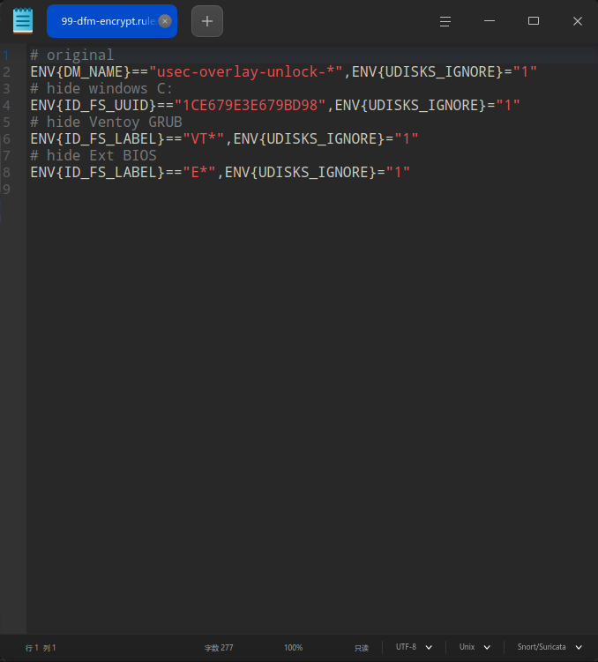This screenshot has width=598, height=662.
Task: Open the Unix line ending dropdown
Action: (x=475, y=647)
